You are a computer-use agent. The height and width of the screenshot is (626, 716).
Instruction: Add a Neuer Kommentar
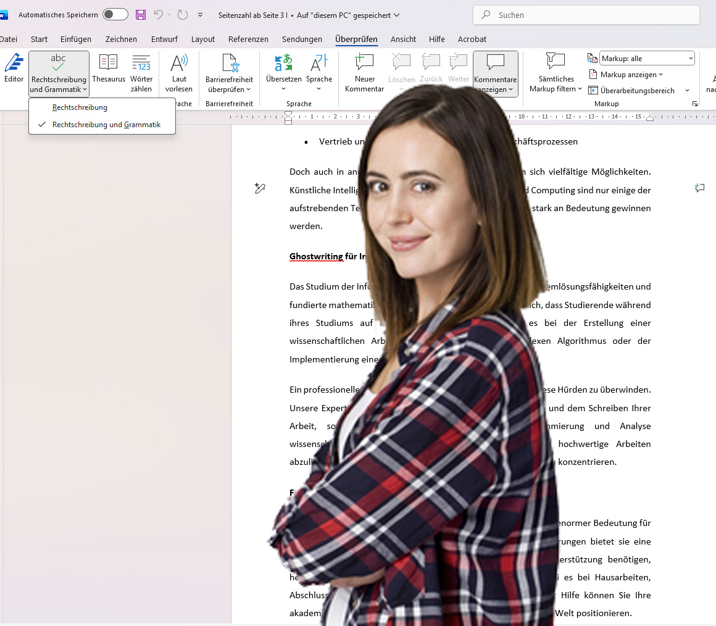coord(364,72)
